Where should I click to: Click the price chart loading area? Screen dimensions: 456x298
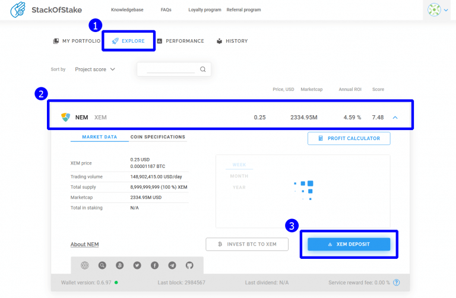303,191
